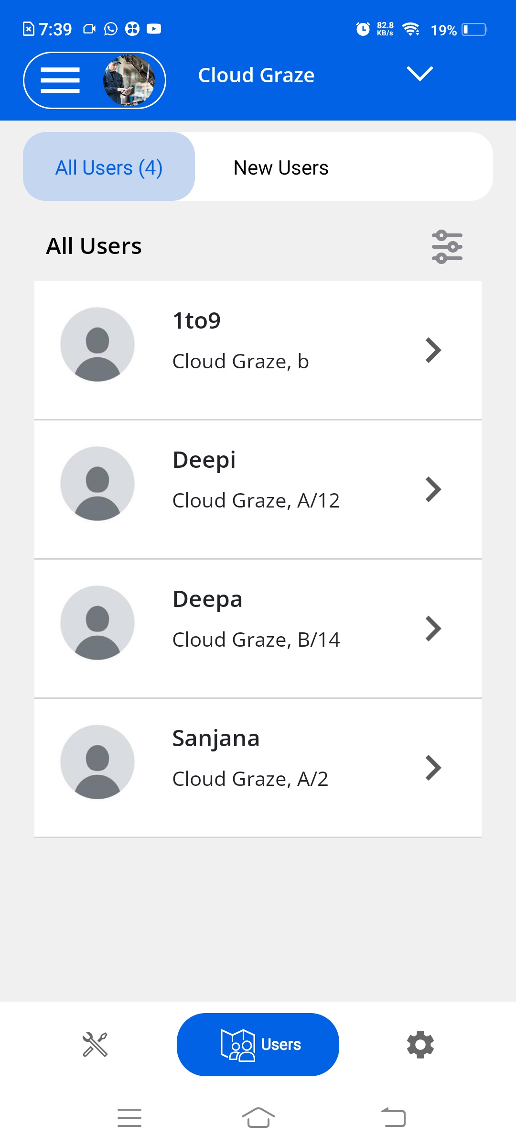Select the Deepa user name
This screenshot has height=1148, width=516.
(x=207, y=599)
